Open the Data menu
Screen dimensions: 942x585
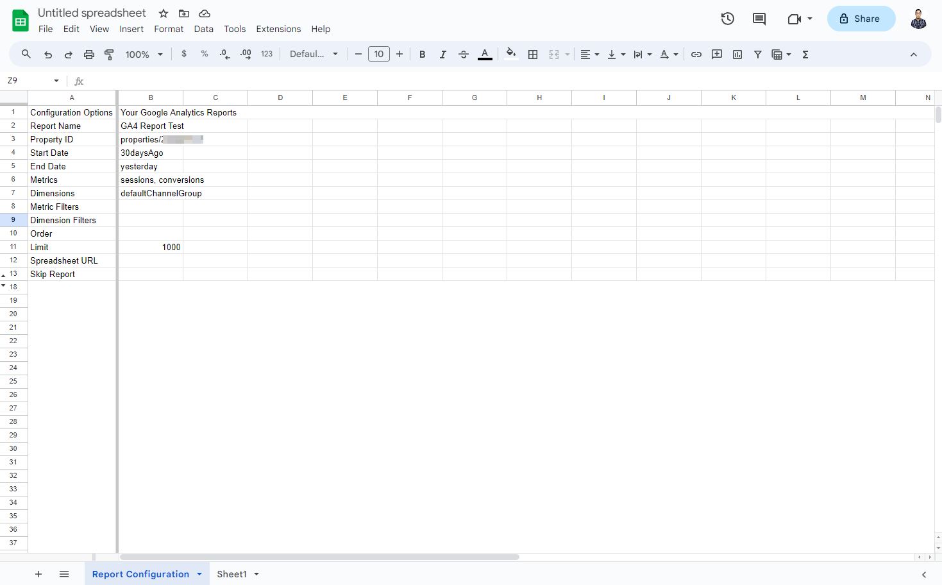(x=204, y=29)
